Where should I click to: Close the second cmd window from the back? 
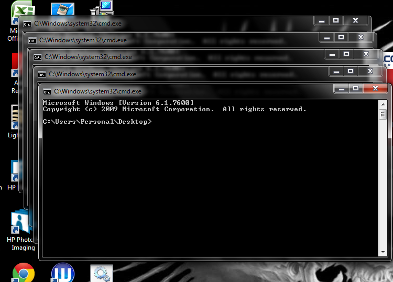tap(361, 37)
